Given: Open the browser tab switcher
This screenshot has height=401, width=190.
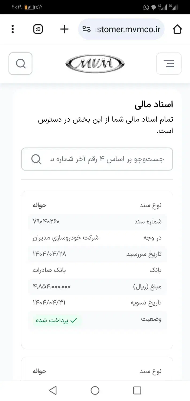Looking at the screenshot, I should (38, 29).
